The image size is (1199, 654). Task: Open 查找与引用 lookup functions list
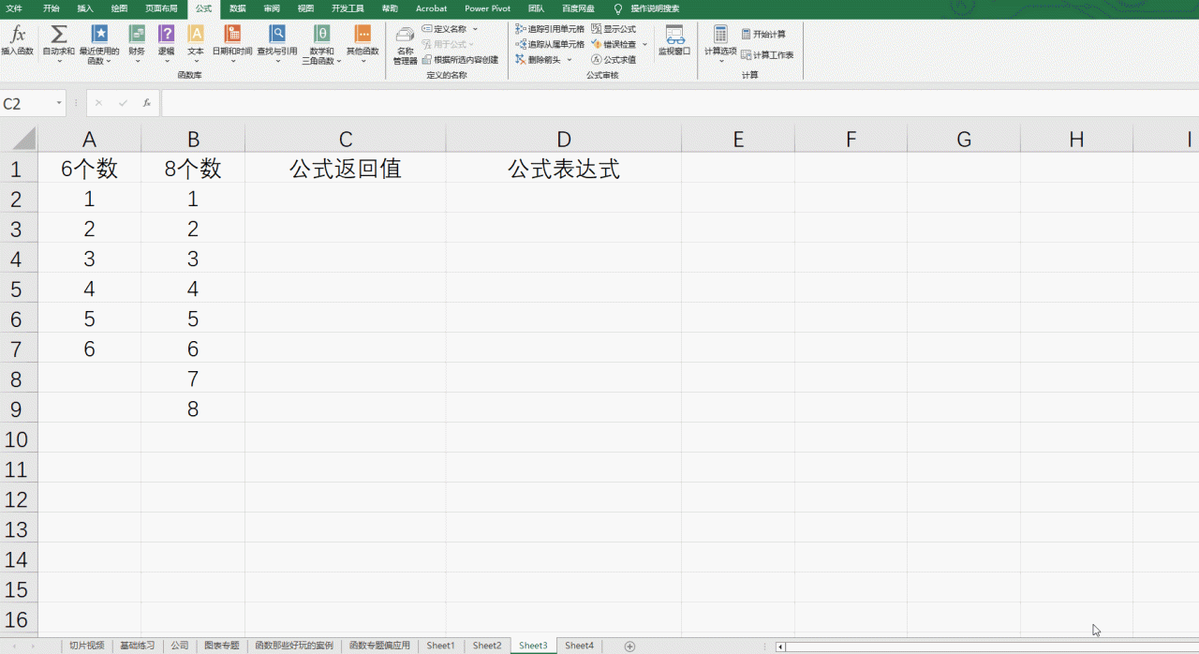tap(277, 44)
